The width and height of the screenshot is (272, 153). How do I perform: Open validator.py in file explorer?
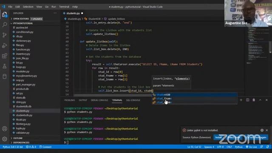23,133
